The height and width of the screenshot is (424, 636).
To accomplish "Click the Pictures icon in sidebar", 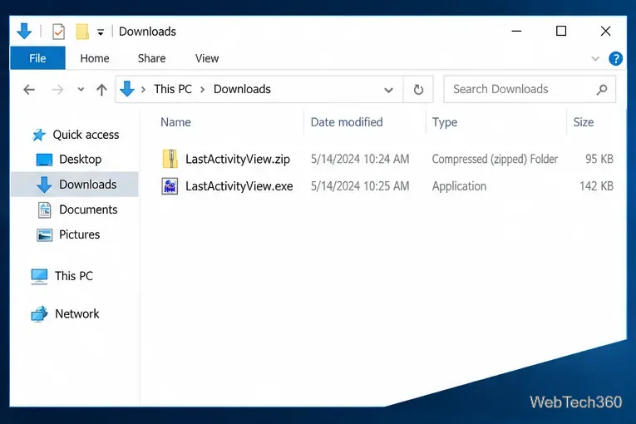I will 44,235.
